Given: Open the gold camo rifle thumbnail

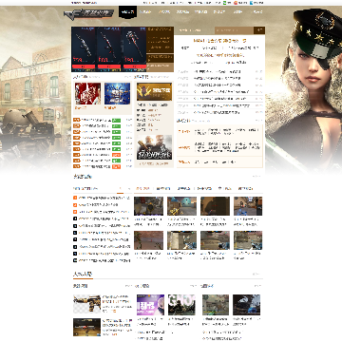Looking at the screenshot, I should [86, 304].
